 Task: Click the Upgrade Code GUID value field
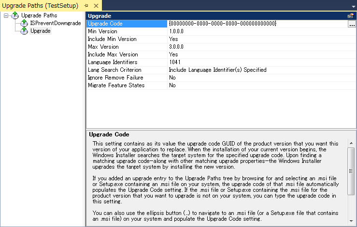(x=258, y=24)
